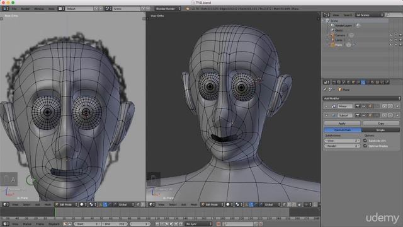Image resolution: width=403 pixels, height=227 pixels.
Task: Toggle 3D manipulator in right viewport header
Action: tap(246, 204)
